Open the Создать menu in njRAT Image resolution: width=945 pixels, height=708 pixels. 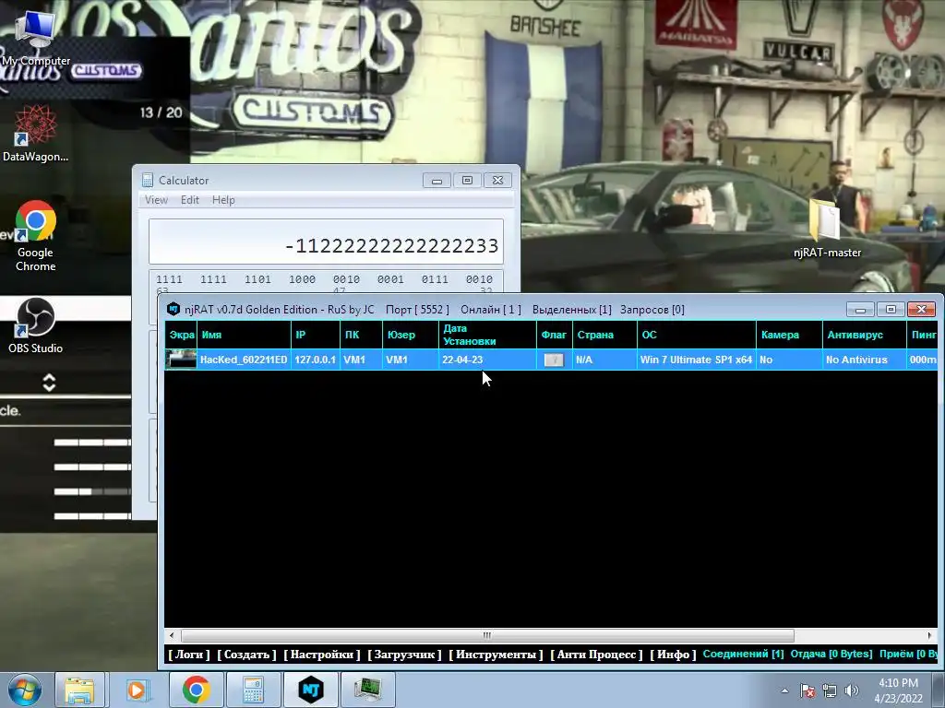[x=246, y=655]
